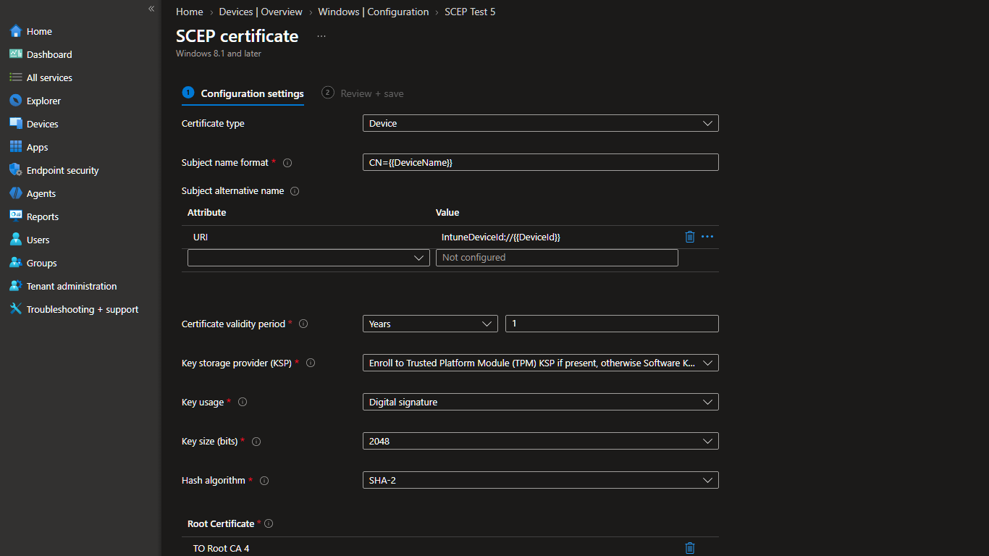Open more options for the URI row
The height and width of the screenshot is (556, 989).
click(x=707, y=237)
